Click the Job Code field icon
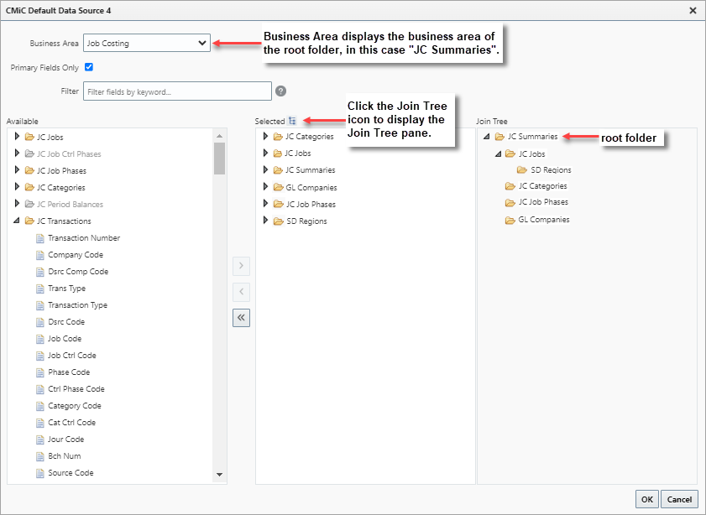706x515 pixels. 40,339
